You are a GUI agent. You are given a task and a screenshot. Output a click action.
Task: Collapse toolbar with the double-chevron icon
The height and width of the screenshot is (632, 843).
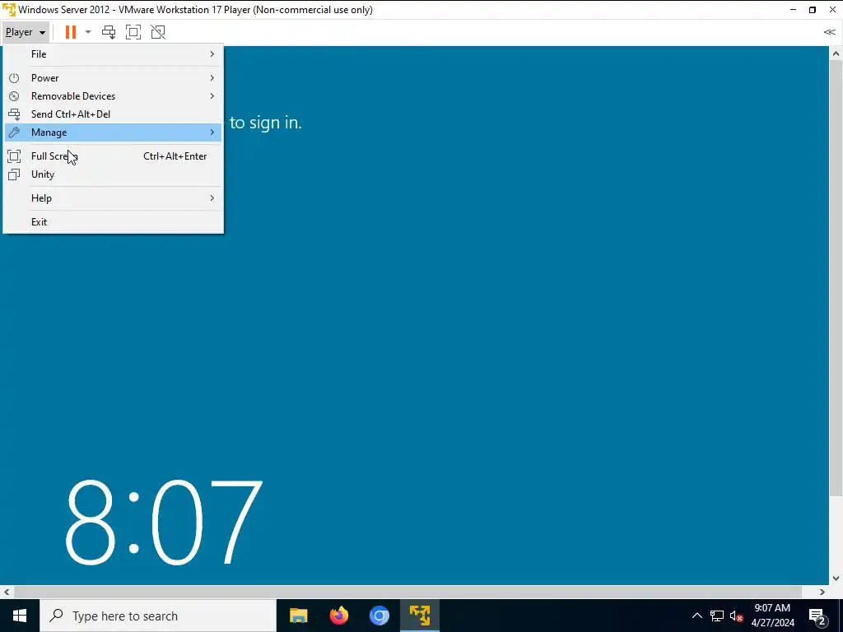pos(829,32)
